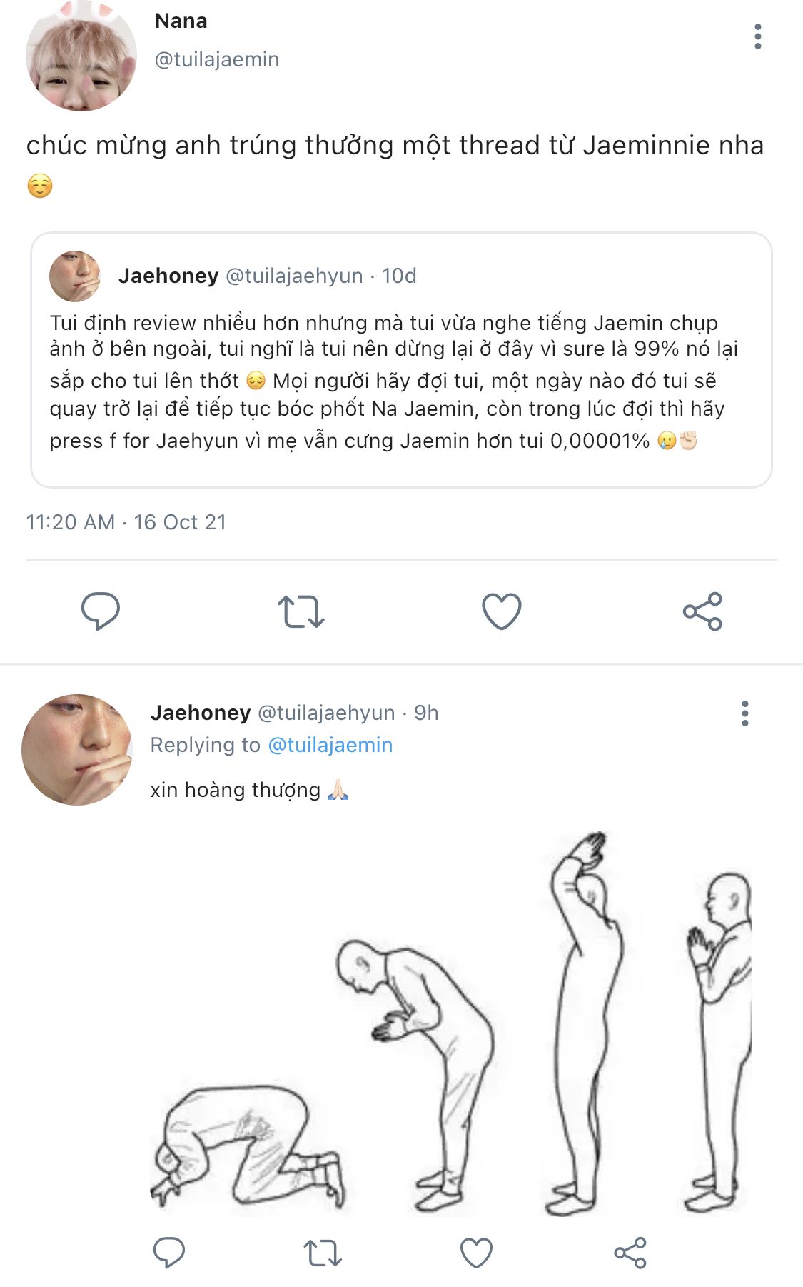The height and width of the screenshot is (1287, 803).
Task: Tap the 11:20 AM · 16 Oct 21 timestamp
Action: pyautogui.click(x=126, y=522)
